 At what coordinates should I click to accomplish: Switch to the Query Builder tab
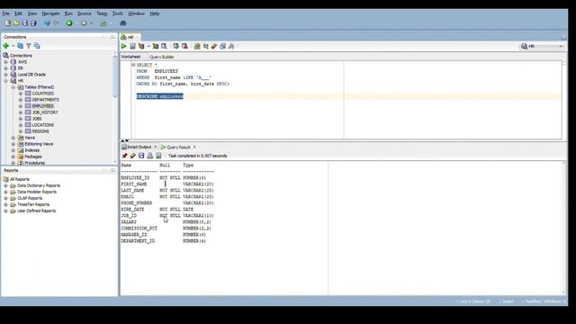162,57
